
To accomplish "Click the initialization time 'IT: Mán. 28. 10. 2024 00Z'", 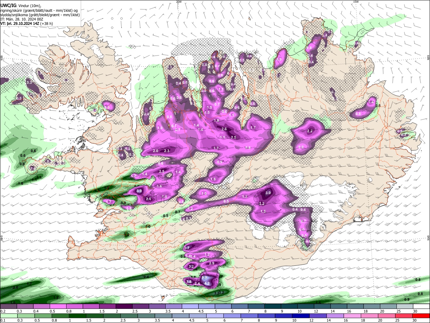I will pos(22,19).
